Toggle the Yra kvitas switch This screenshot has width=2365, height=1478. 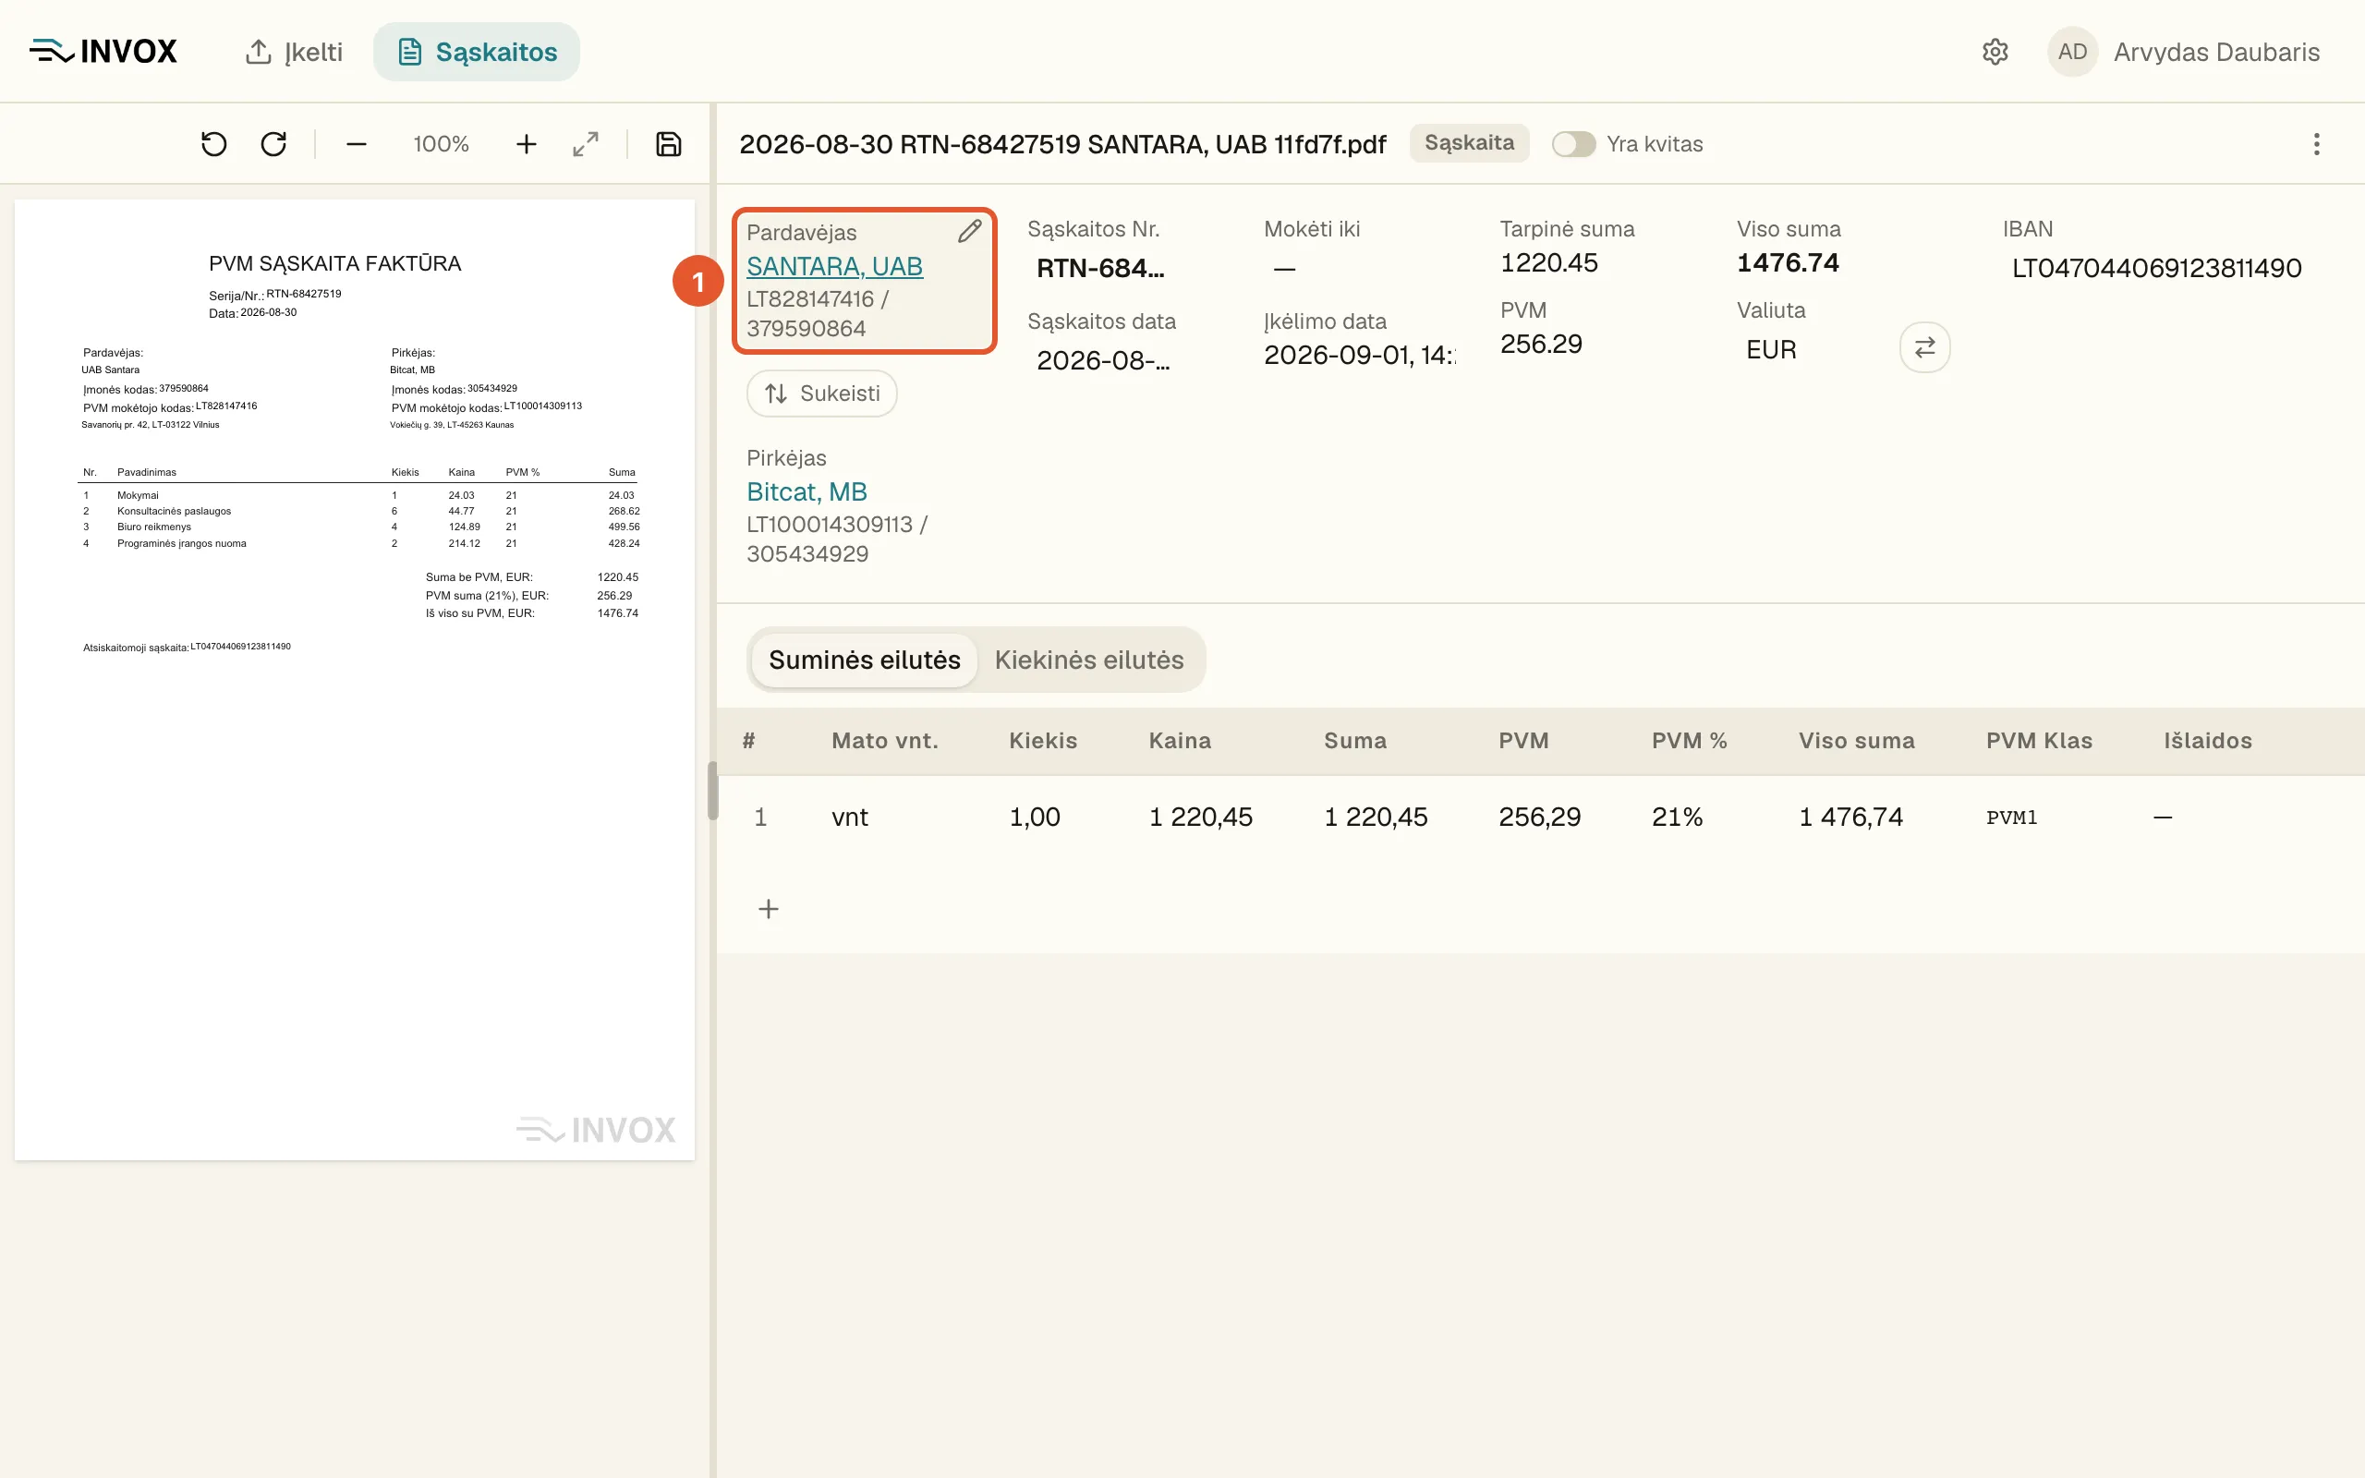click(x=1573, y=145)
